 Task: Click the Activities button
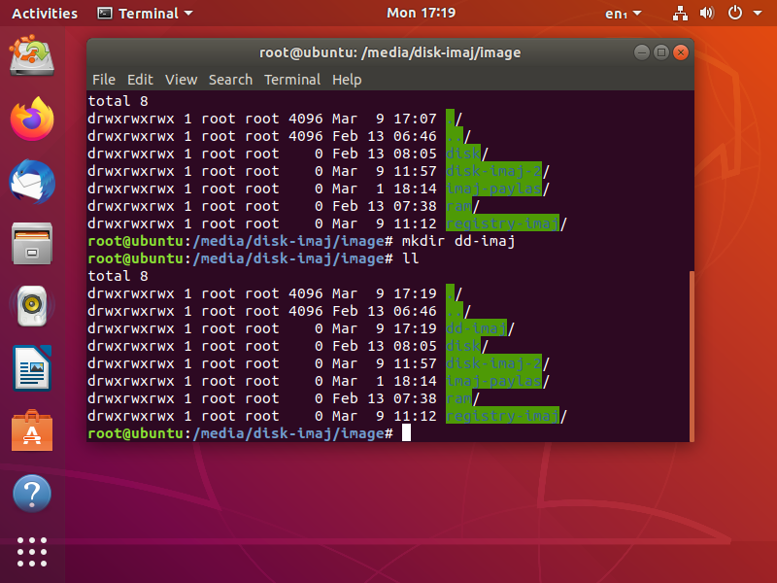45,14
